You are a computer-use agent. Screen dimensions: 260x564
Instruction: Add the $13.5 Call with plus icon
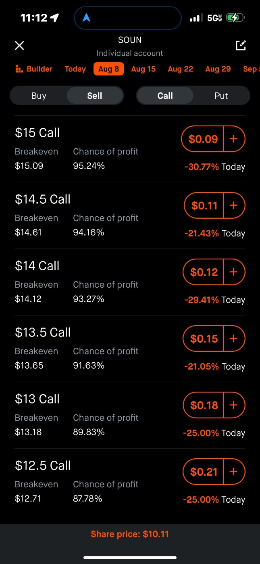click(234, 338)
